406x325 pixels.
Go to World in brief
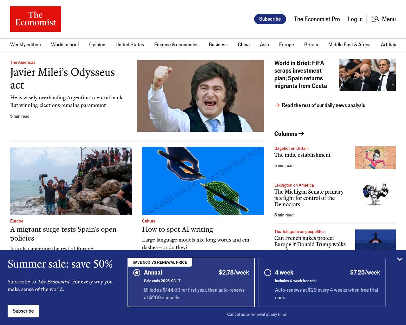[x=65, y=45]
